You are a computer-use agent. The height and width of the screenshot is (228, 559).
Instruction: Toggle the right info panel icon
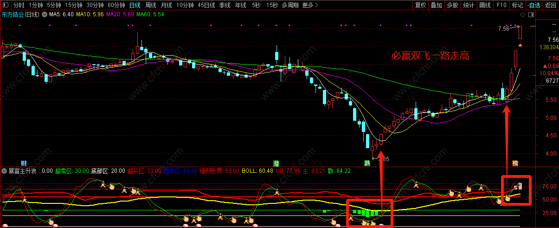tap(530, 15)
